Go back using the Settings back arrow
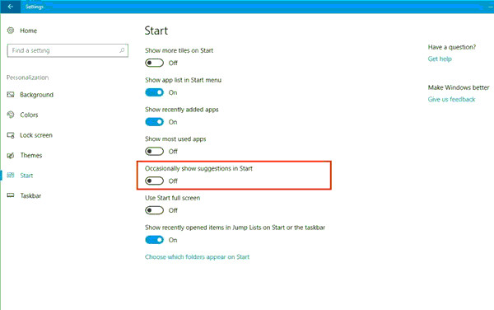 tap(11, 7)
